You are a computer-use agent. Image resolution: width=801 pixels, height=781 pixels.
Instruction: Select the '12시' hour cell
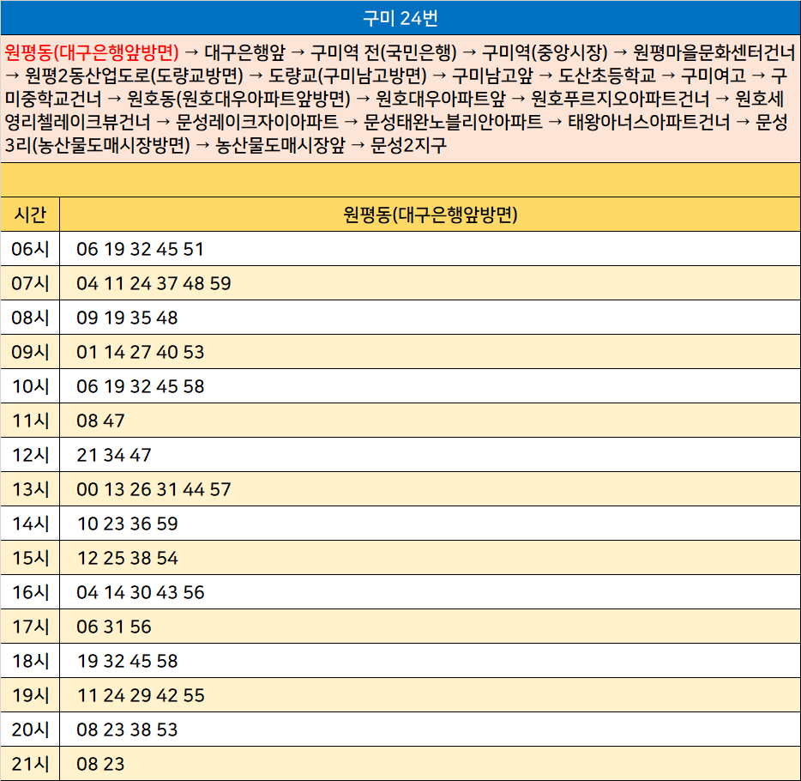pyautogui.click(x=30, y=454)
